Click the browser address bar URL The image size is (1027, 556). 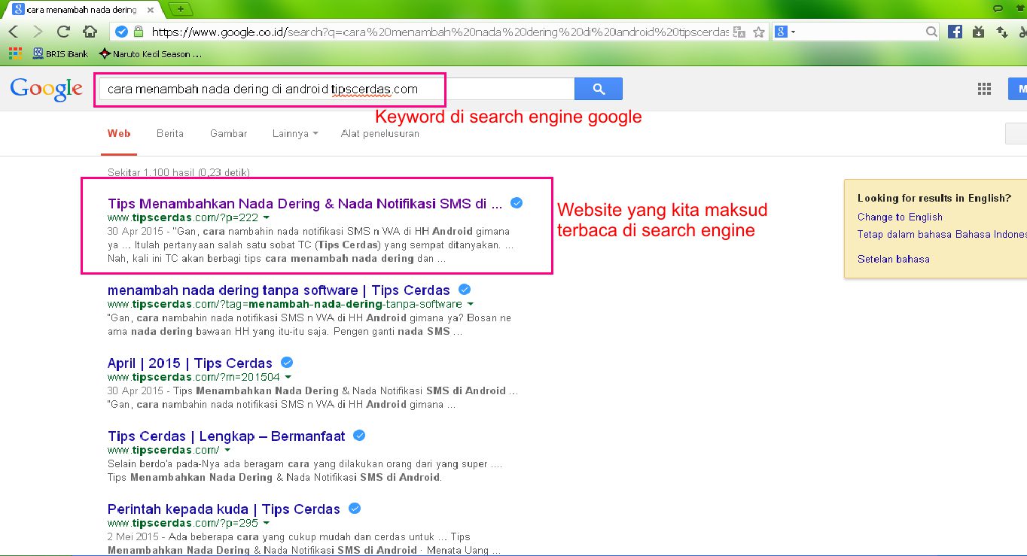[440, 32]
